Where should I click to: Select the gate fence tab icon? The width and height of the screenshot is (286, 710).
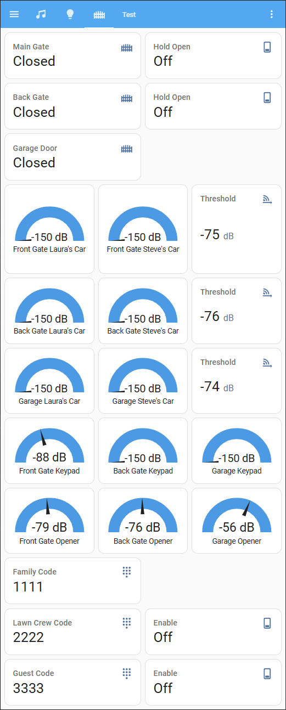99,15
